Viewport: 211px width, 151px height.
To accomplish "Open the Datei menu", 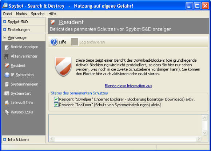I will pyautogui.click(x=8, y=14).
